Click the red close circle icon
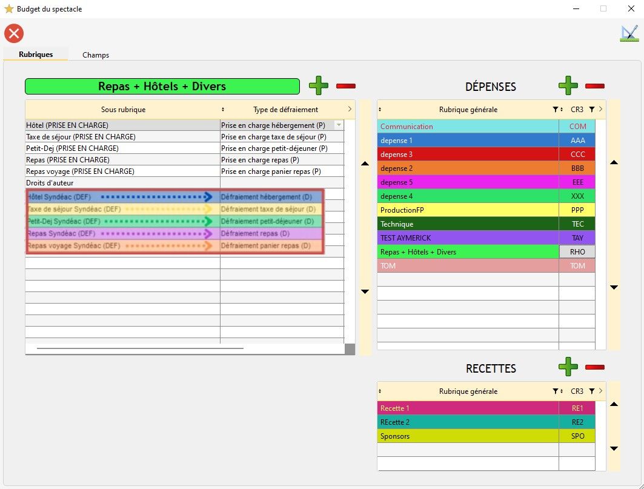644x489 pixels. coord(13,33)
